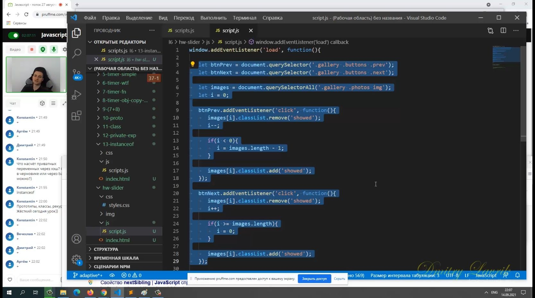Open the editor's more actions menu

[x=516, y=30]
